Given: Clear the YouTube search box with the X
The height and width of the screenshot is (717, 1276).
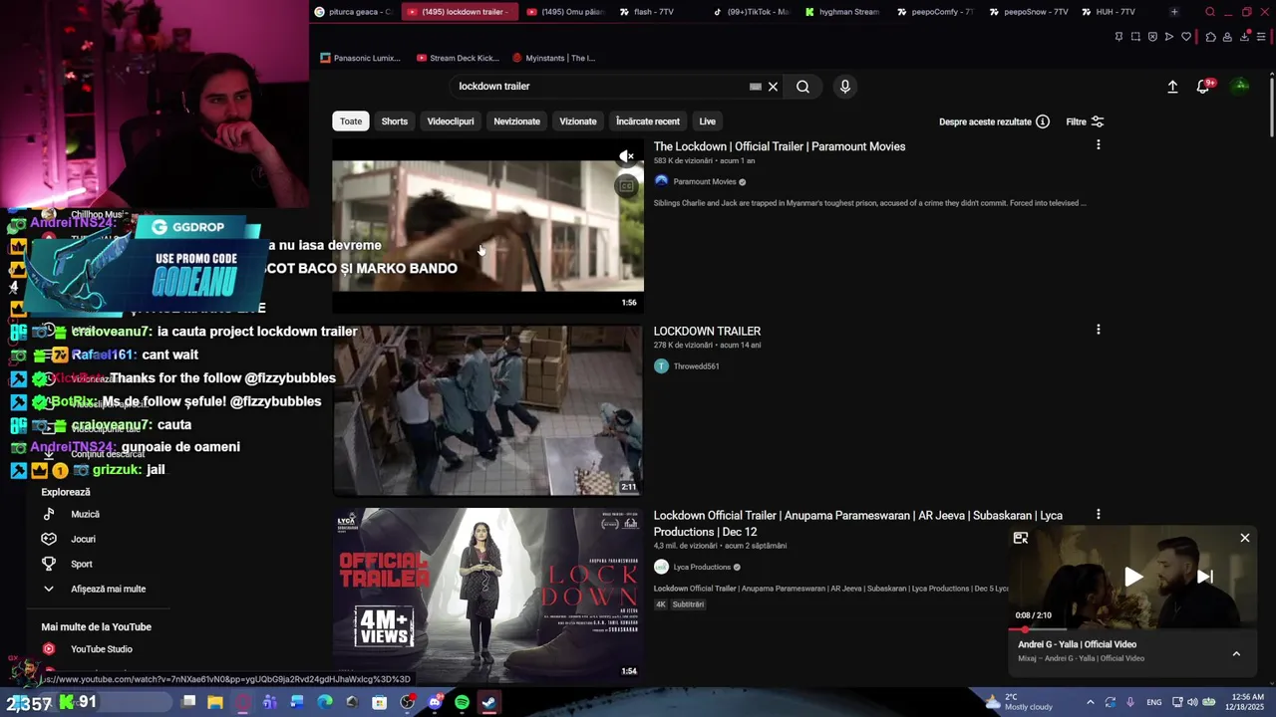Looking at the screenshot, I should click(773, 87).
